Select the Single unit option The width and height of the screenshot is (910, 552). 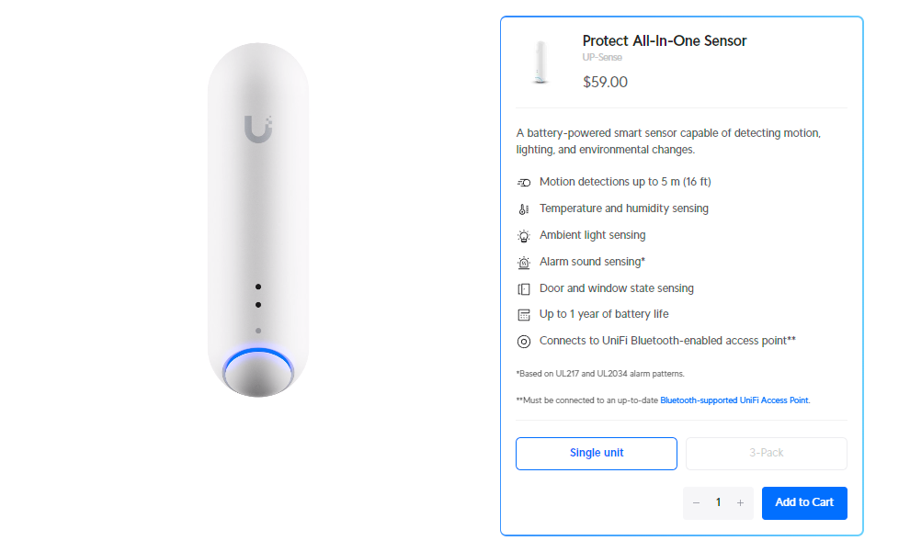[x=597, y=453]
